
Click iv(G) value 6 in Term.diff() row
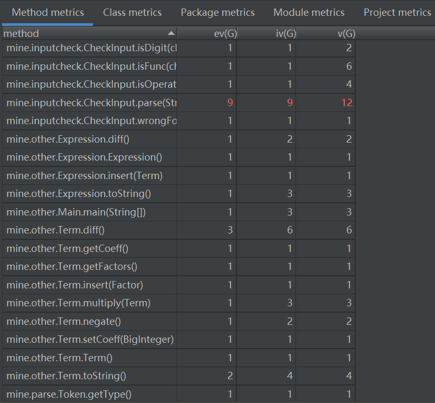(290, 230)
